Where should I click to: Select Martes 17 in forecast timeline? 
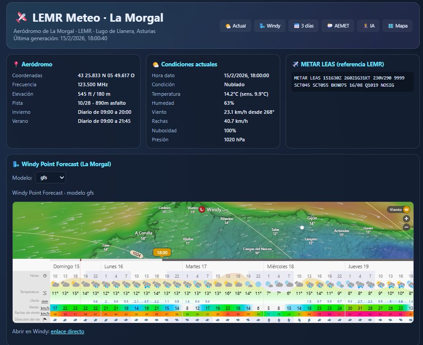coord(196,266)
